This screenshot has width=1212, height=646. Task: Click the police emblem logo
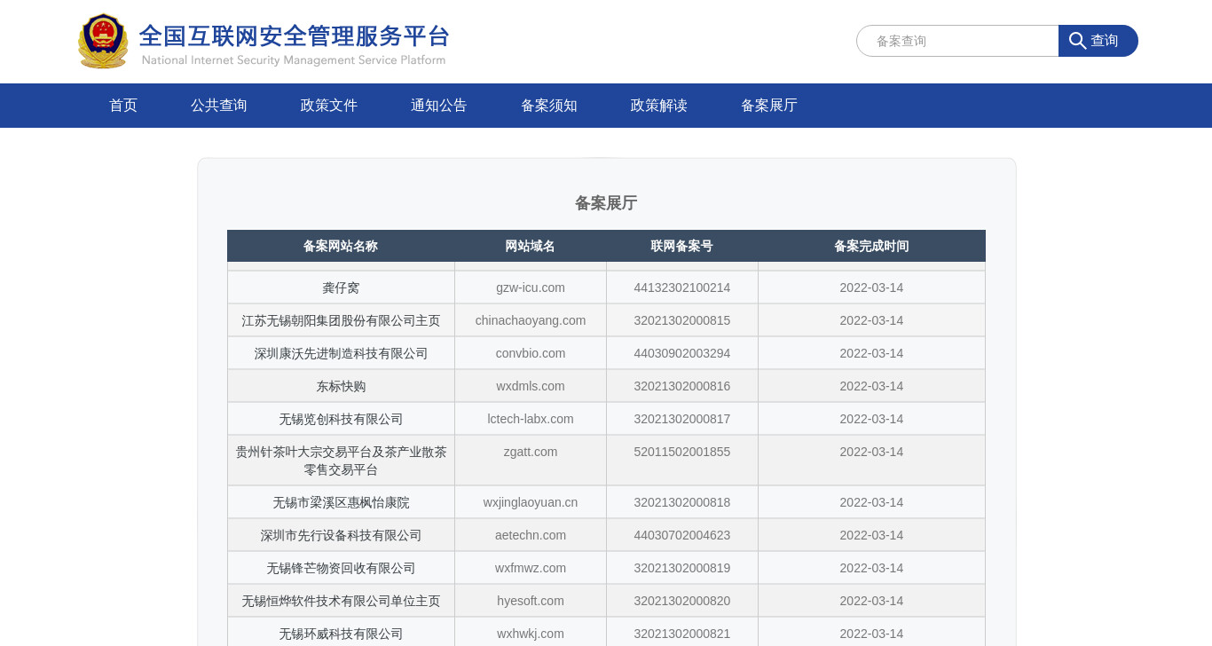point(103,41)
